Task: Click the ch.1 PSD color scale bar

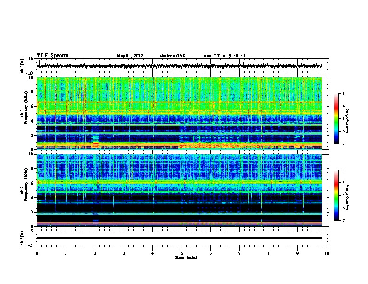Action: pos(336,119)
